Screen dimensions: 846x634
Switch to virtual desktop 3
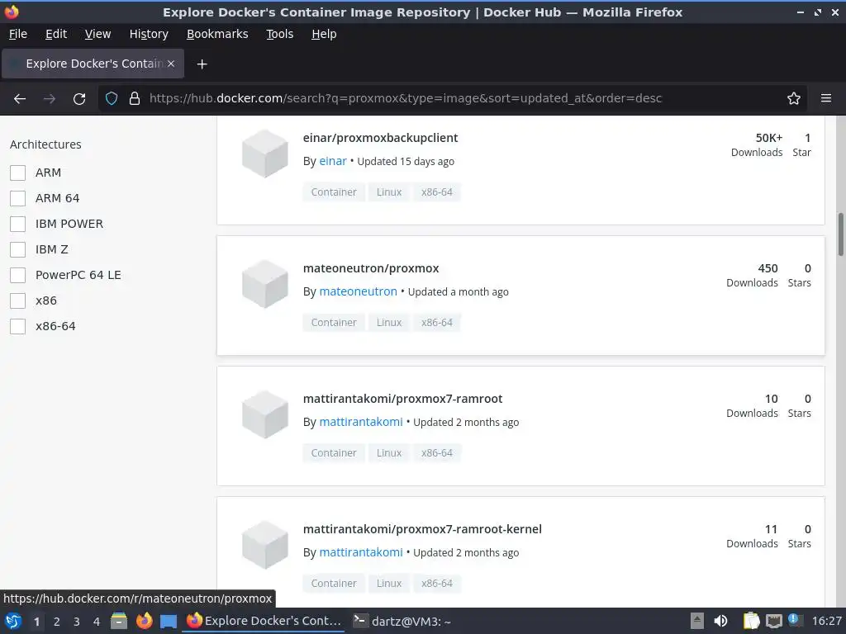coord(77,622)
